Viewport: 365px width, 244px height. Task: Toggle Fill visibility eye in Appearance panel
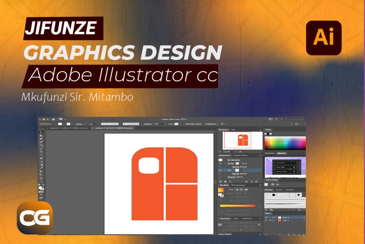tap(220, 170)
